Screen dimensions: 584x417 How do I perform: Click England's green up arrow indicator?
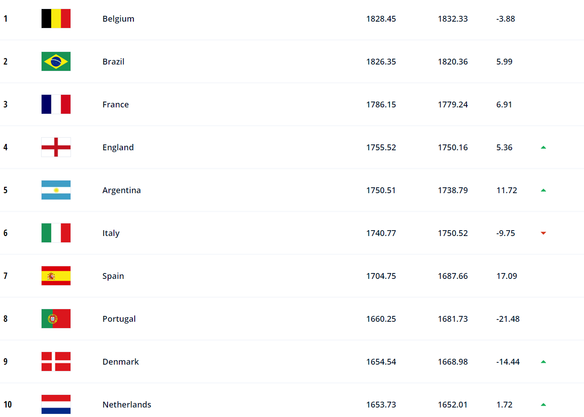tap(543, 147)
